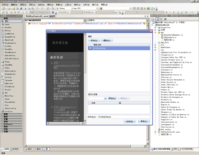199x155 pixels.
Task: Select the FrmMail.Master template row
Action: (x=119, y=48)
